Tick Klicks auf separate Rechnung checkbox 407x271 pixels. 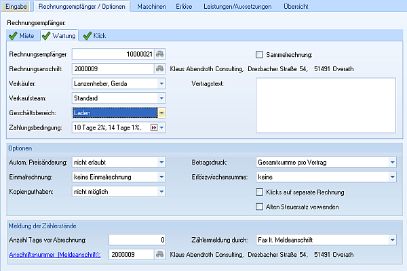pos(259,192)
